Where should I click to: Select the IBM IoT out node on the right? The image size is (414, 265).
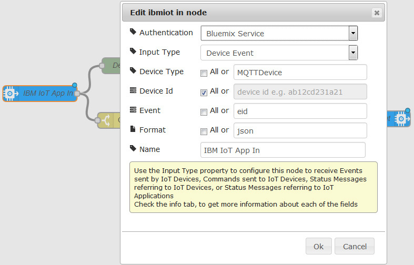tap(399, 119)
